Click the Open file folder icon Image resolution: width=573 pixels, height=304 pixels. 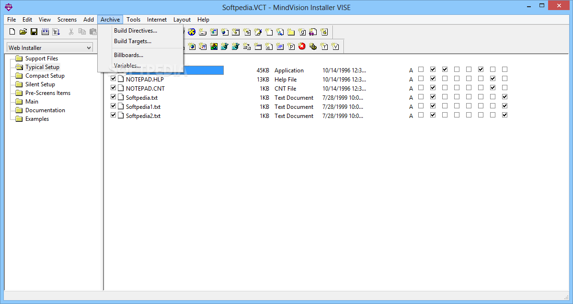pyautogui.click(x=23, y=32)
